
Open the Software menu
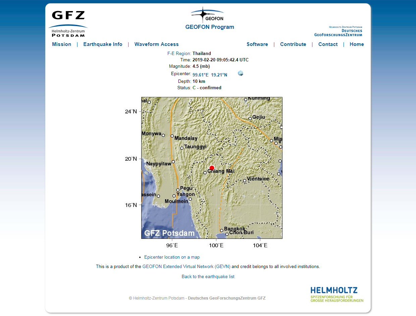257,44
